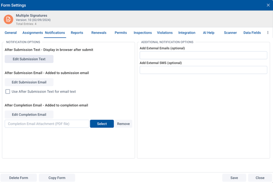Focus the Add External SMS field
Image resolution: width=273 pixels, height=183 pixels.
(x=203, y=70)
